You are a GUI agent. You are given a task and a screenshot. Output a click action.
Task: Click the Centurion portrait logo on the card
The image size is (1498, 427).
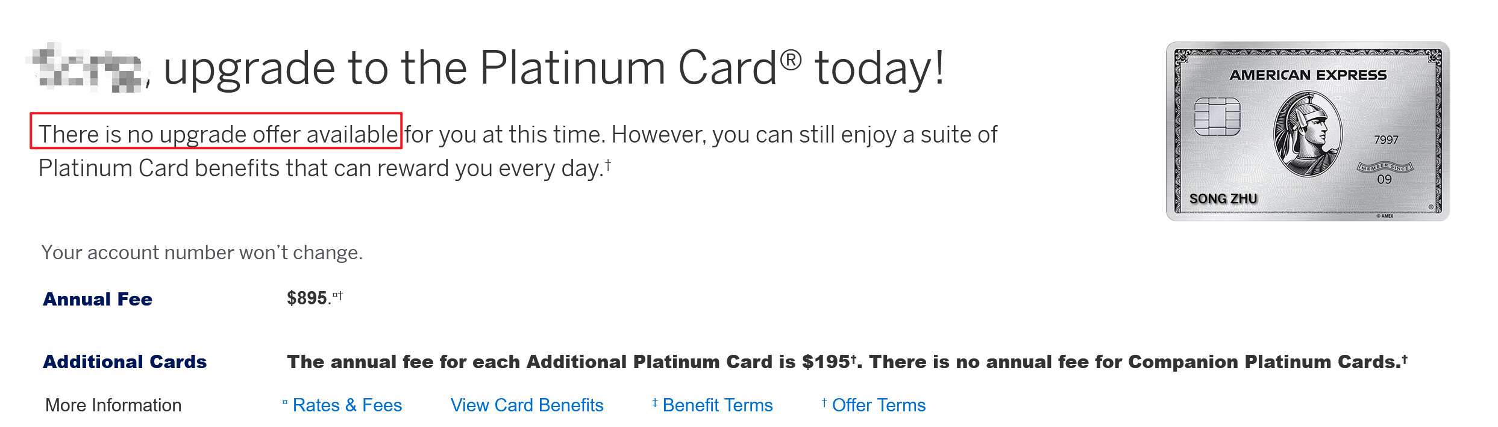pos(1307,134)
